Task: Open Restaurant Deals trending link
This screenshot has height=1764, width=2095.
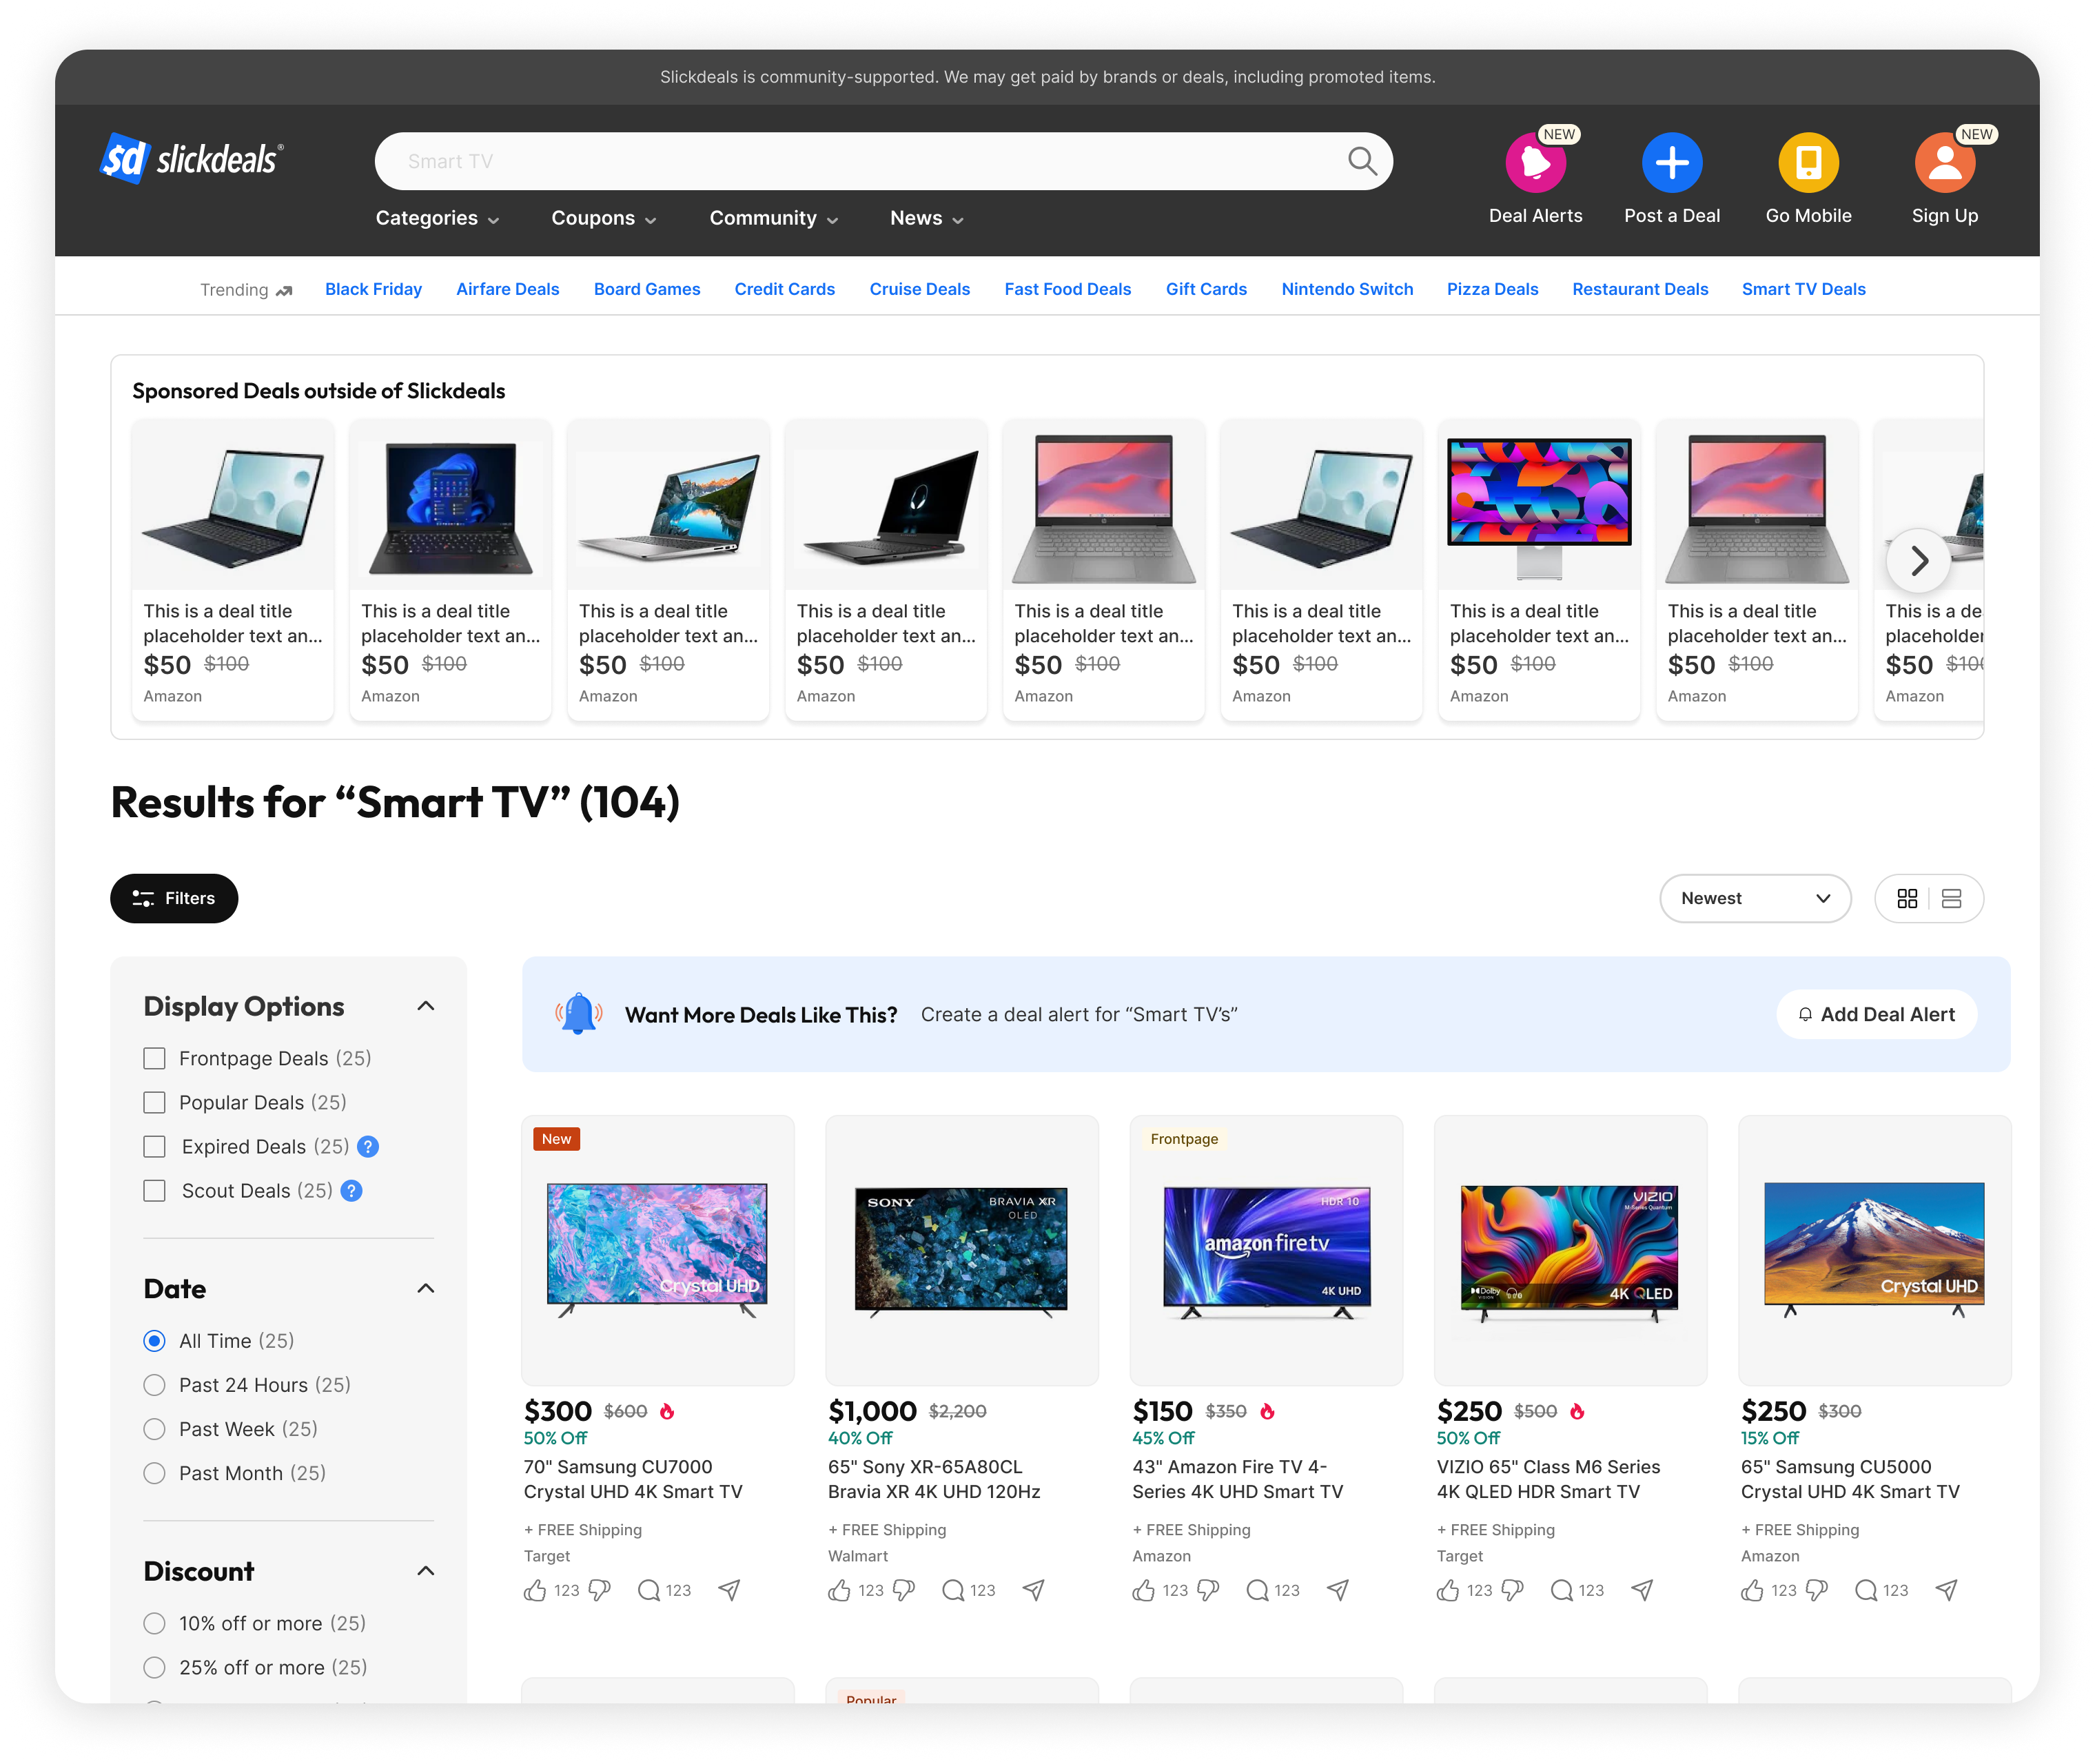Action: click(1639, 289)
